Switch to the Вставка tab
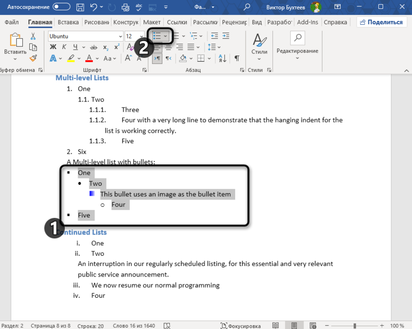The width and height of the screenshot is (412, 329). coord(68,22)
